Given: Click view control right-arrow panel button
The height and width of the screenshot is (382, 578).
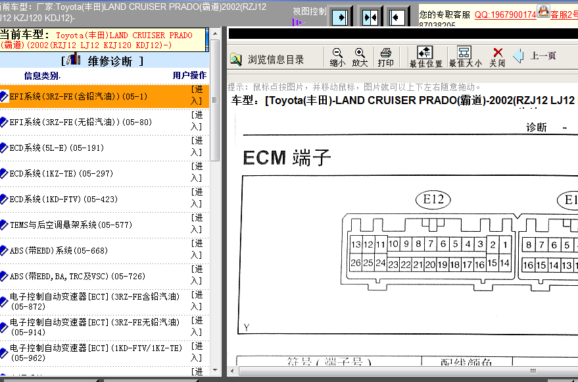Looking at the screenshot, I should [x=340, y=17].
